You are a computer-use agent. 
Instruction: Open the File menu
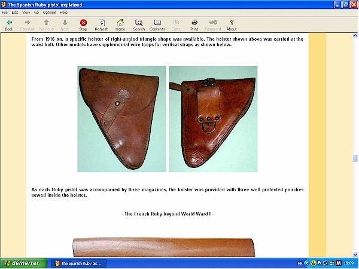point(5,12)
